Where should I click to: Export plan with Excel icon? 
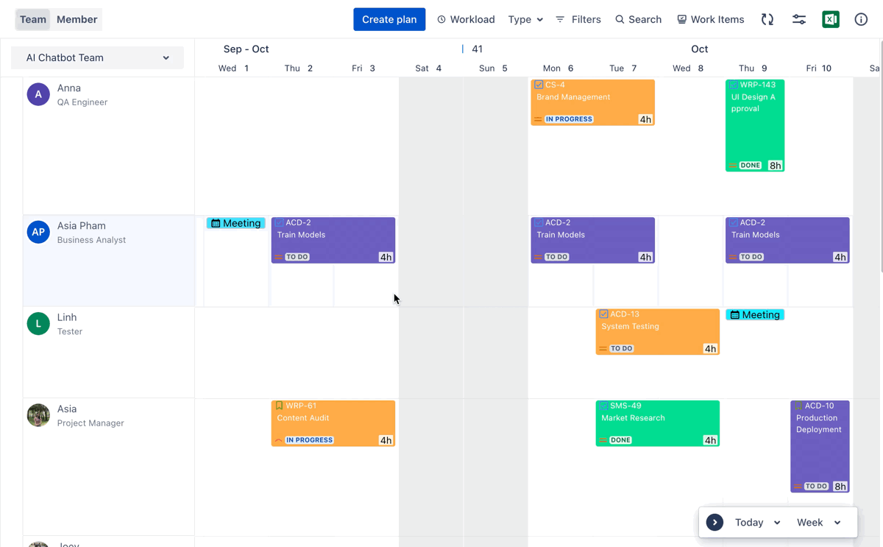point(831,20)
